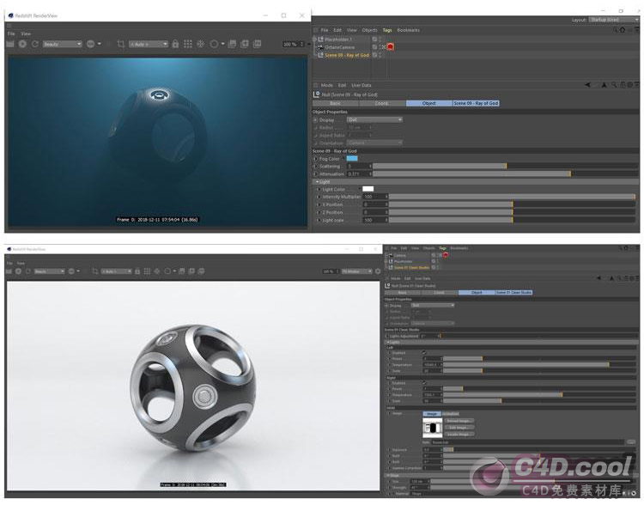Select render region crop tool, top RenderView
Image resolution: width=644 pixels, height=505 pixels.
pos(121,44)
